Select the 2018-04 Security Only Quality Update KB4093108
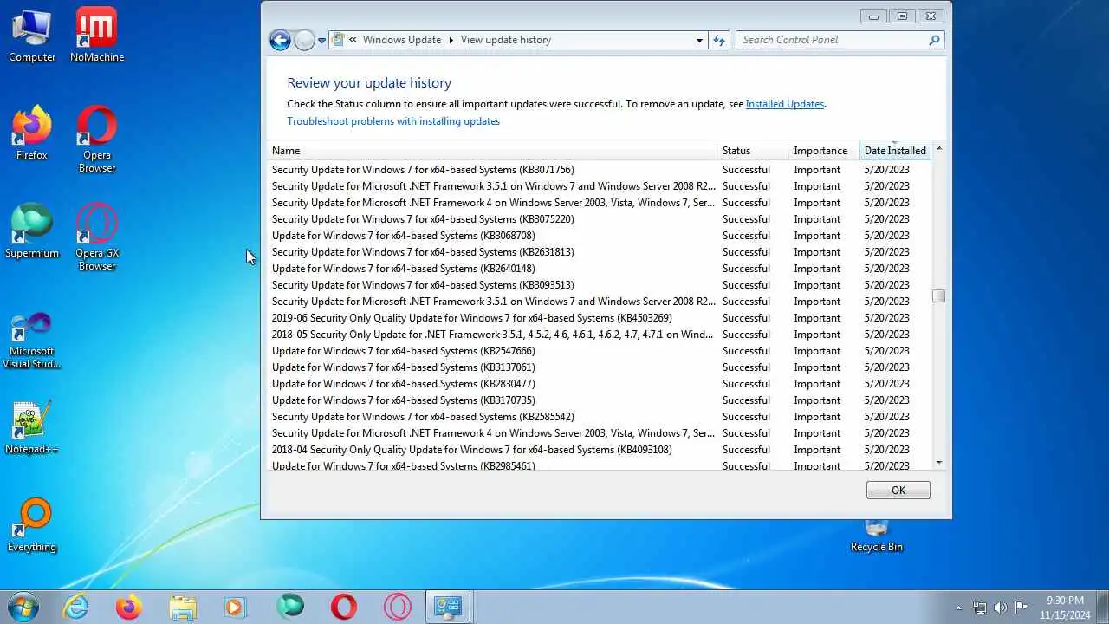 tap(599, 450)
